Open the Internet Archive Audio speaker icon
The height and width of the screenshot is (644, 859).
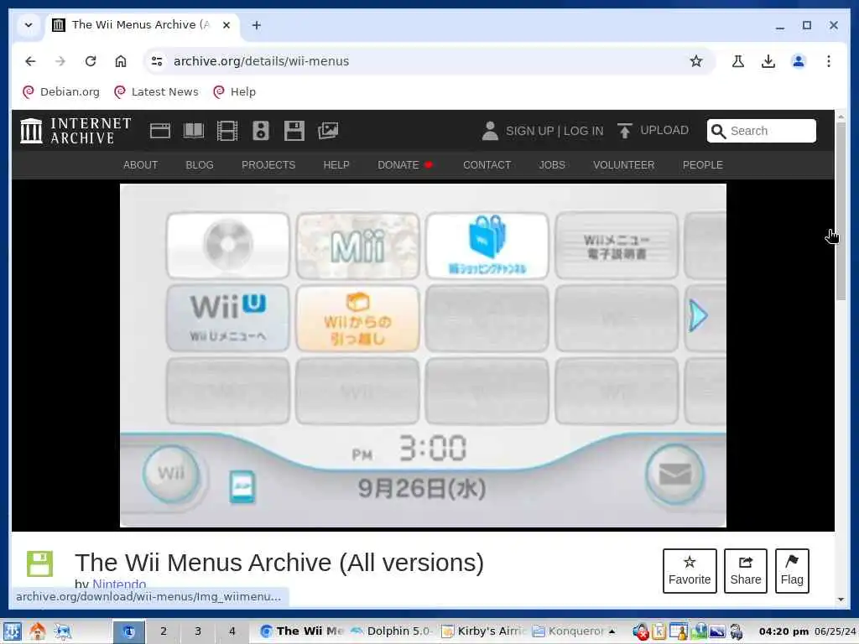pos(261,131)
